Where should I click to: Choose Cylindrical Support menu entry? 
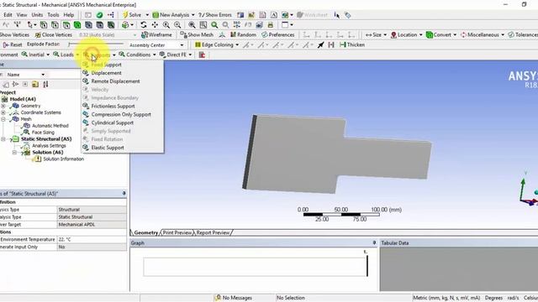(112, 122)
